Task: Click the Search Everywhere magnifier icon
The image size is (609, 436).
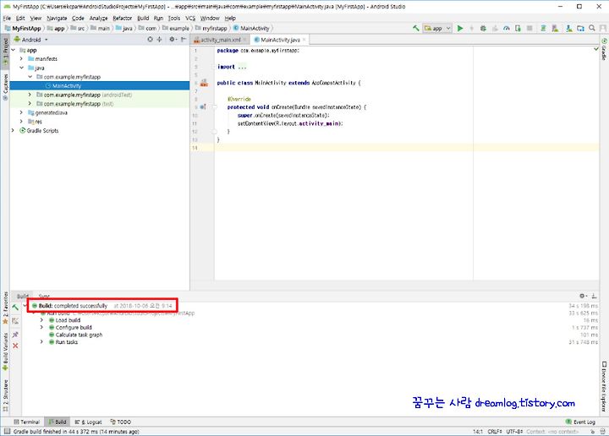Action: tap(592, 28)
